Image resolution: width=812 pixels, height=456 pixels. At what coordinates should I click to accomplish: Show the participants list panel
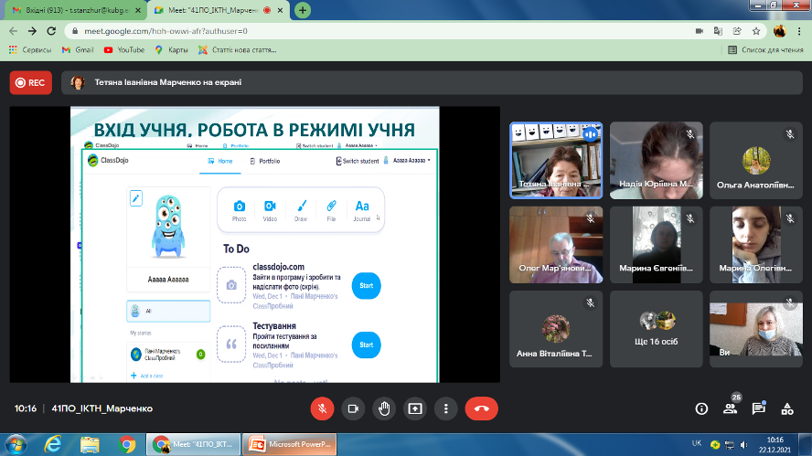click(730, 408)
